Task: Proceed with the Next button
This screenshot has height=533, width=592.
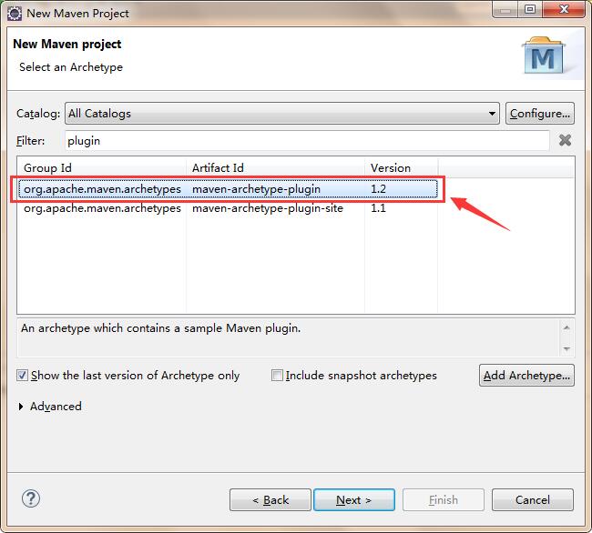Action: [x=354, y=500]
